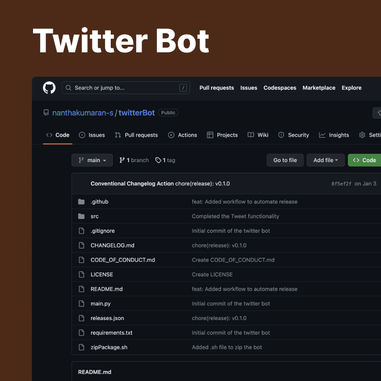381x381 pixels.
Task: Open the Wiki tab
Action: pos(258,135)
